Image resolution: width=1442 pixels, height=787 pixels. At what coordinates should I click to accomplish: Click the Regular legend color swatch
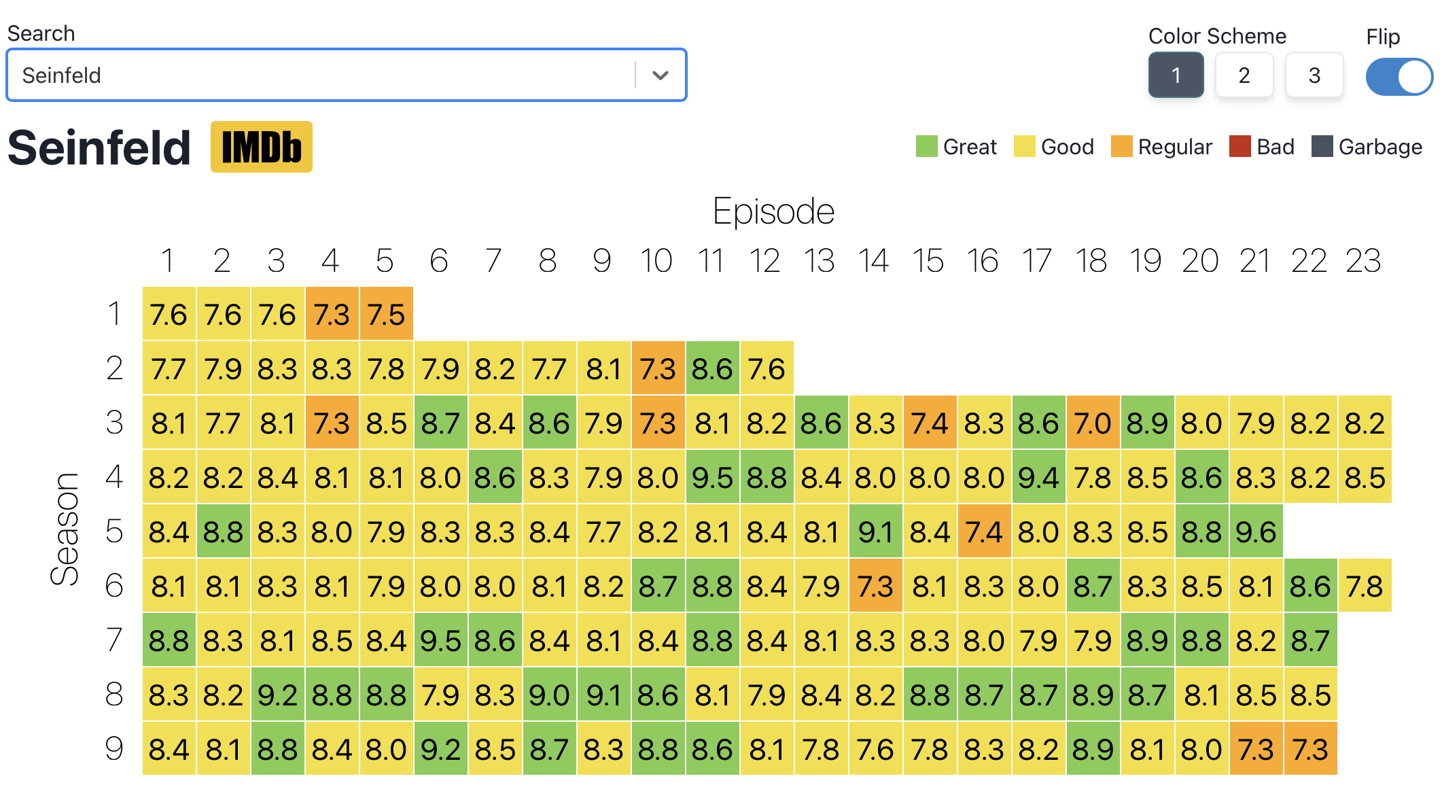tap(1117, 148)
